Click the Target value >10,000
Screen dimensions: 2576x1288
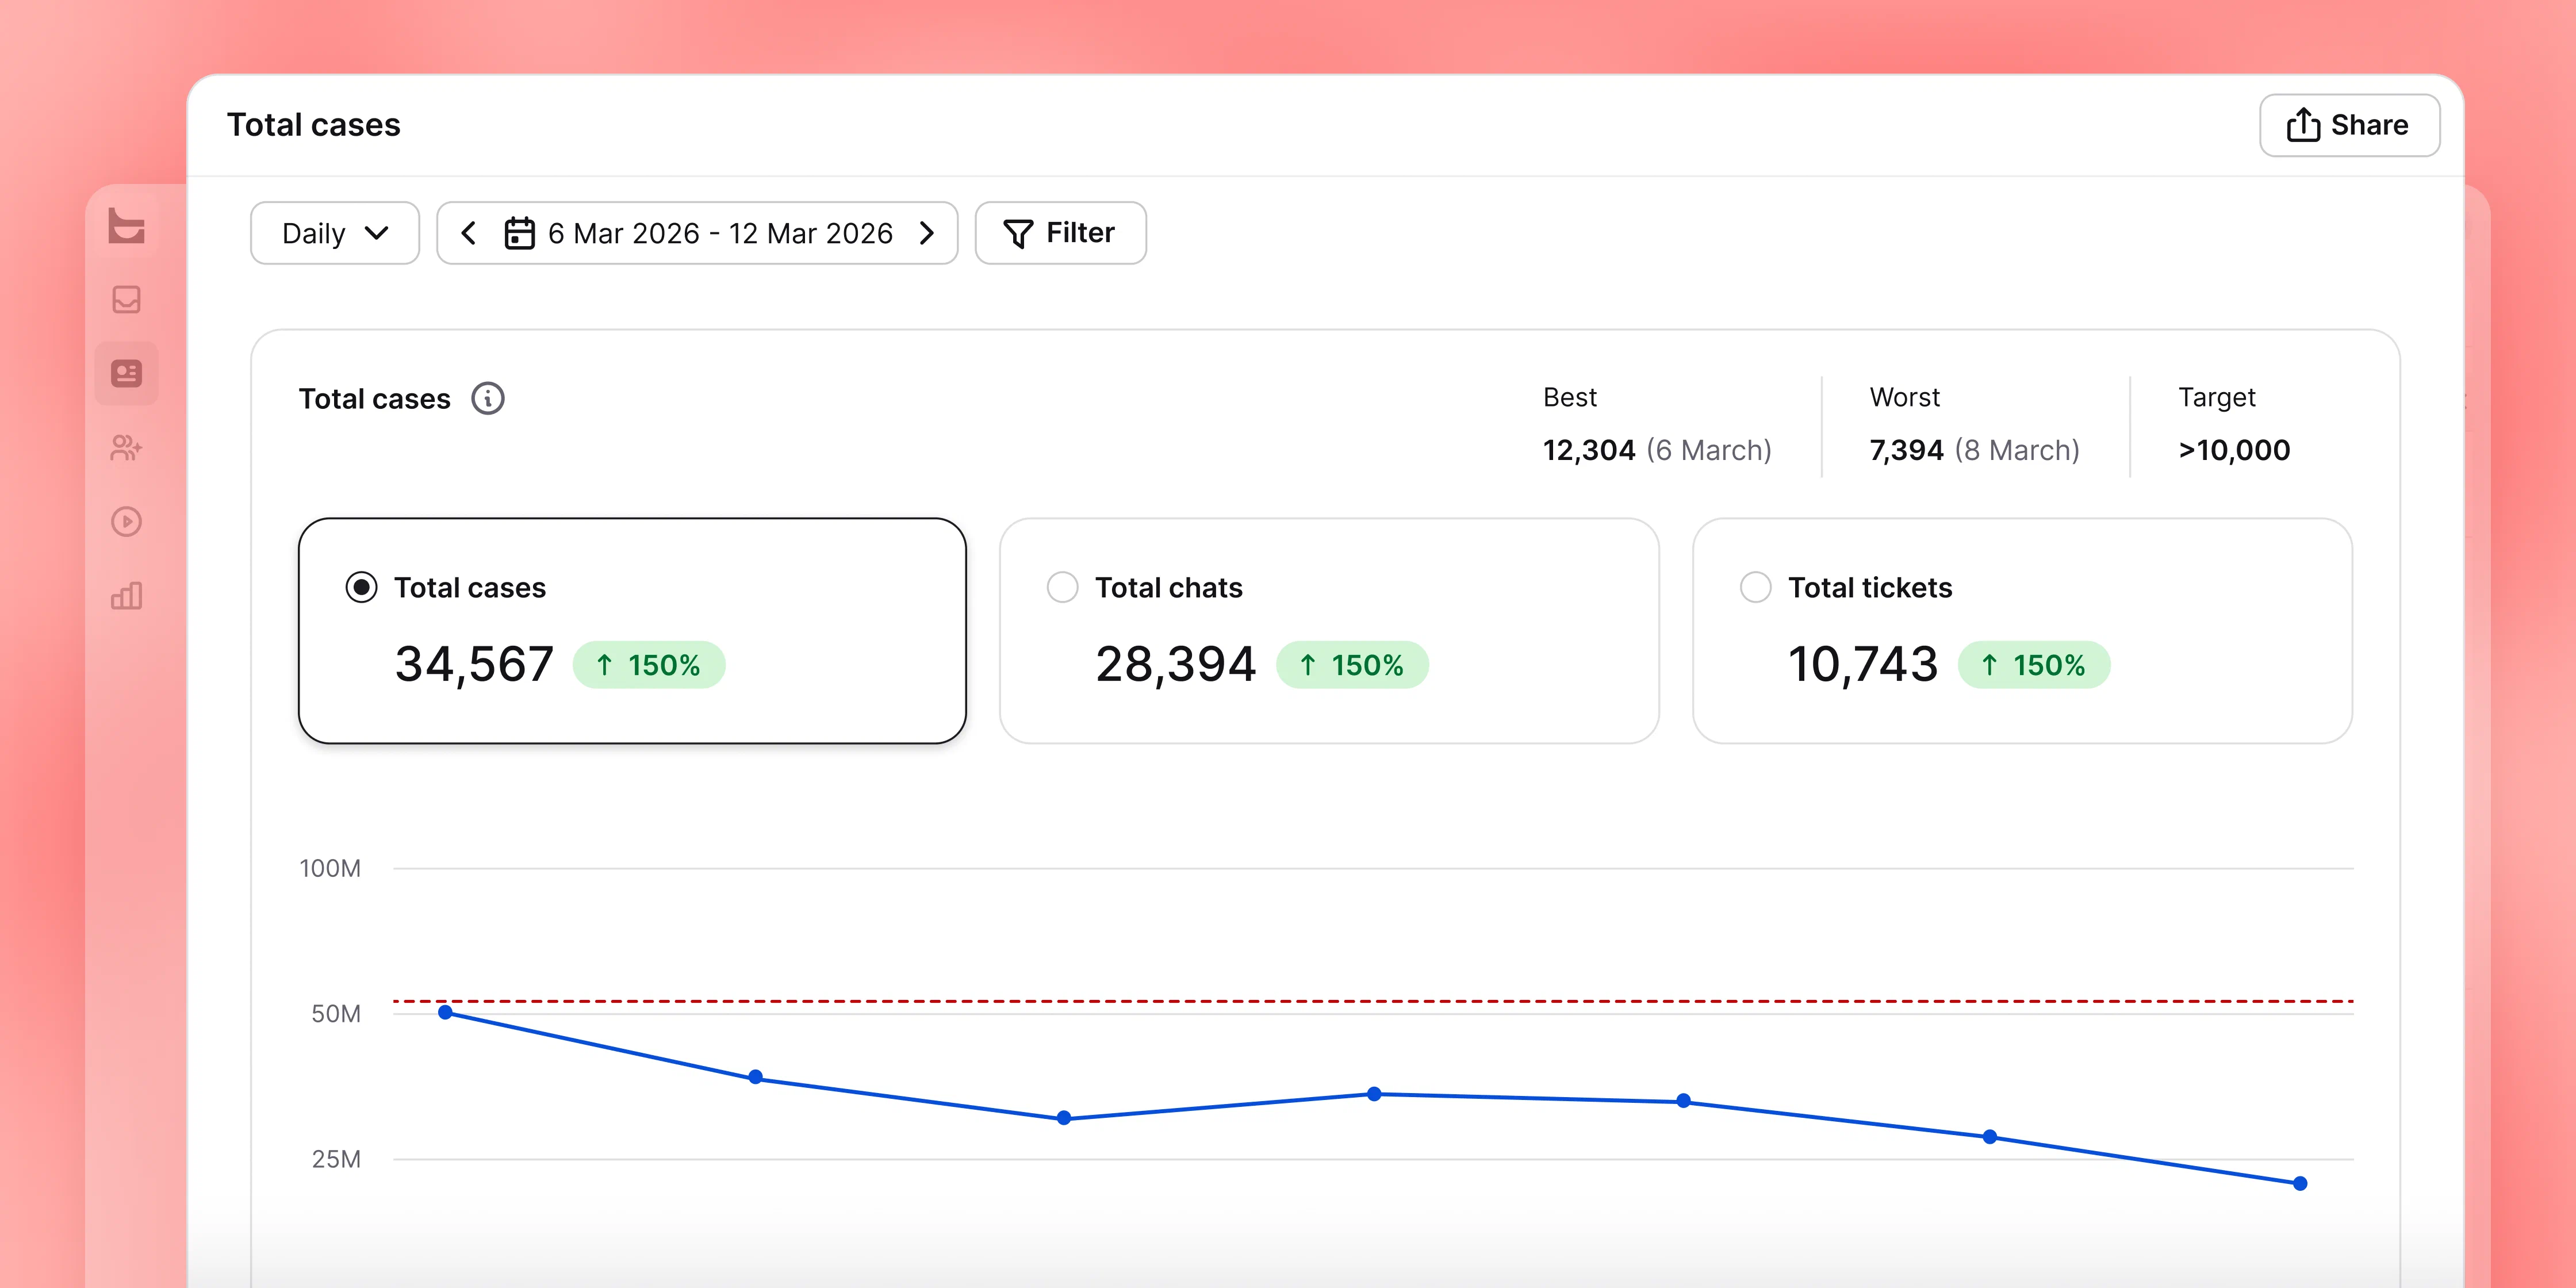(2234, 450)
